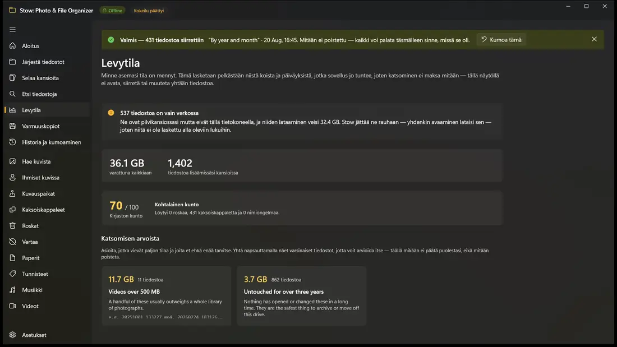
Task: Click the Vertaa compare icon
Action: tap(12, 242)
